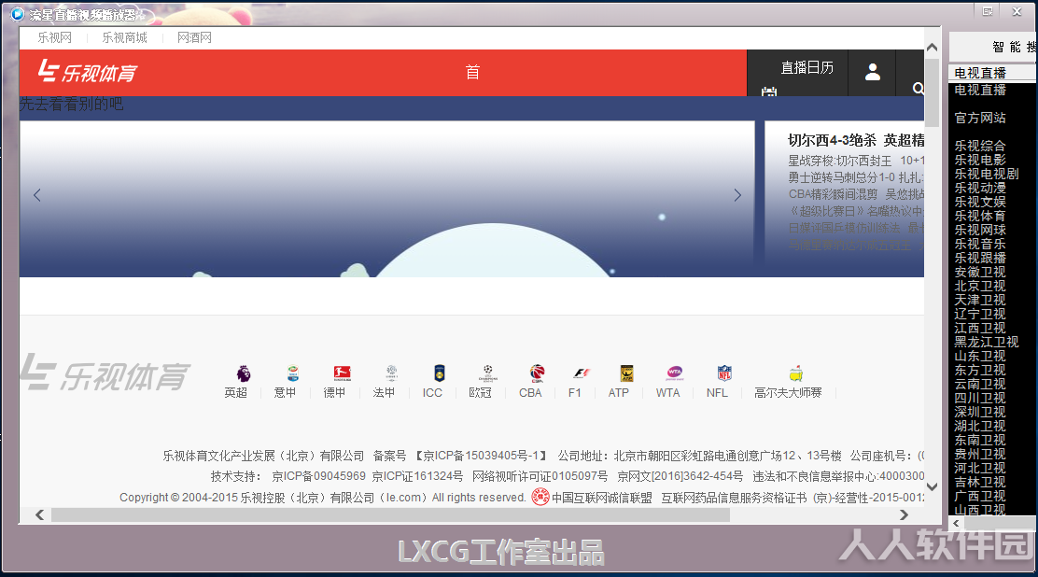Select the 乐视网球 channel
Image resolution: width=1038 pixels, height=577 pixels.
click(x=980, y=230)
